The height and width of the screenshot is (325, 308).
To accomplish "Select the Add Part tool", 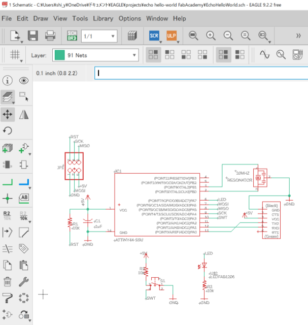I will pyautogui.click(x=8, y=148).
